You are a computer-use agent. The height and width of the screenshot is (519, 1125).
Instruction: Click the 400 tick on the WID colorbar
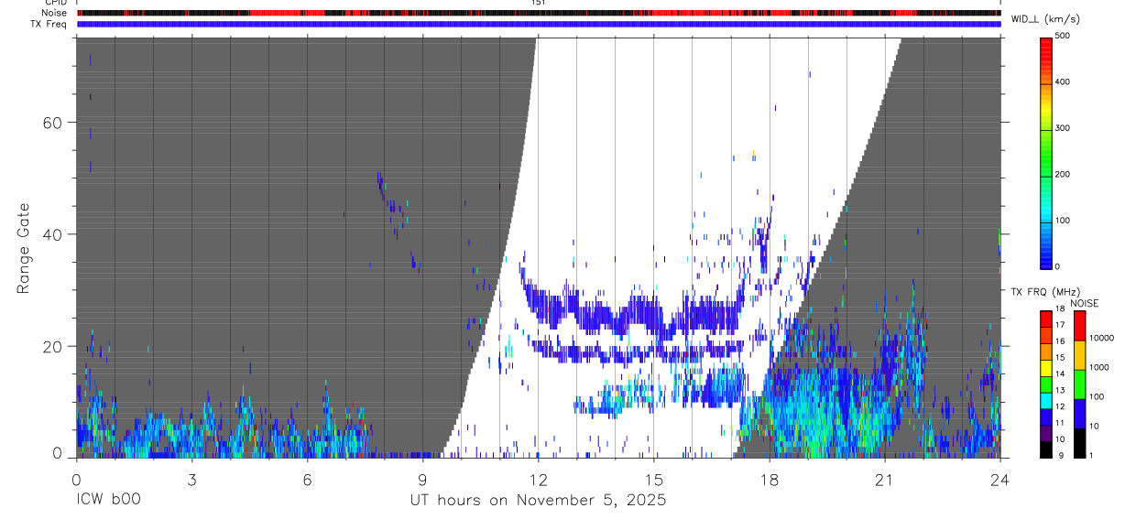pyautogui.click(x=1063, y=82)
